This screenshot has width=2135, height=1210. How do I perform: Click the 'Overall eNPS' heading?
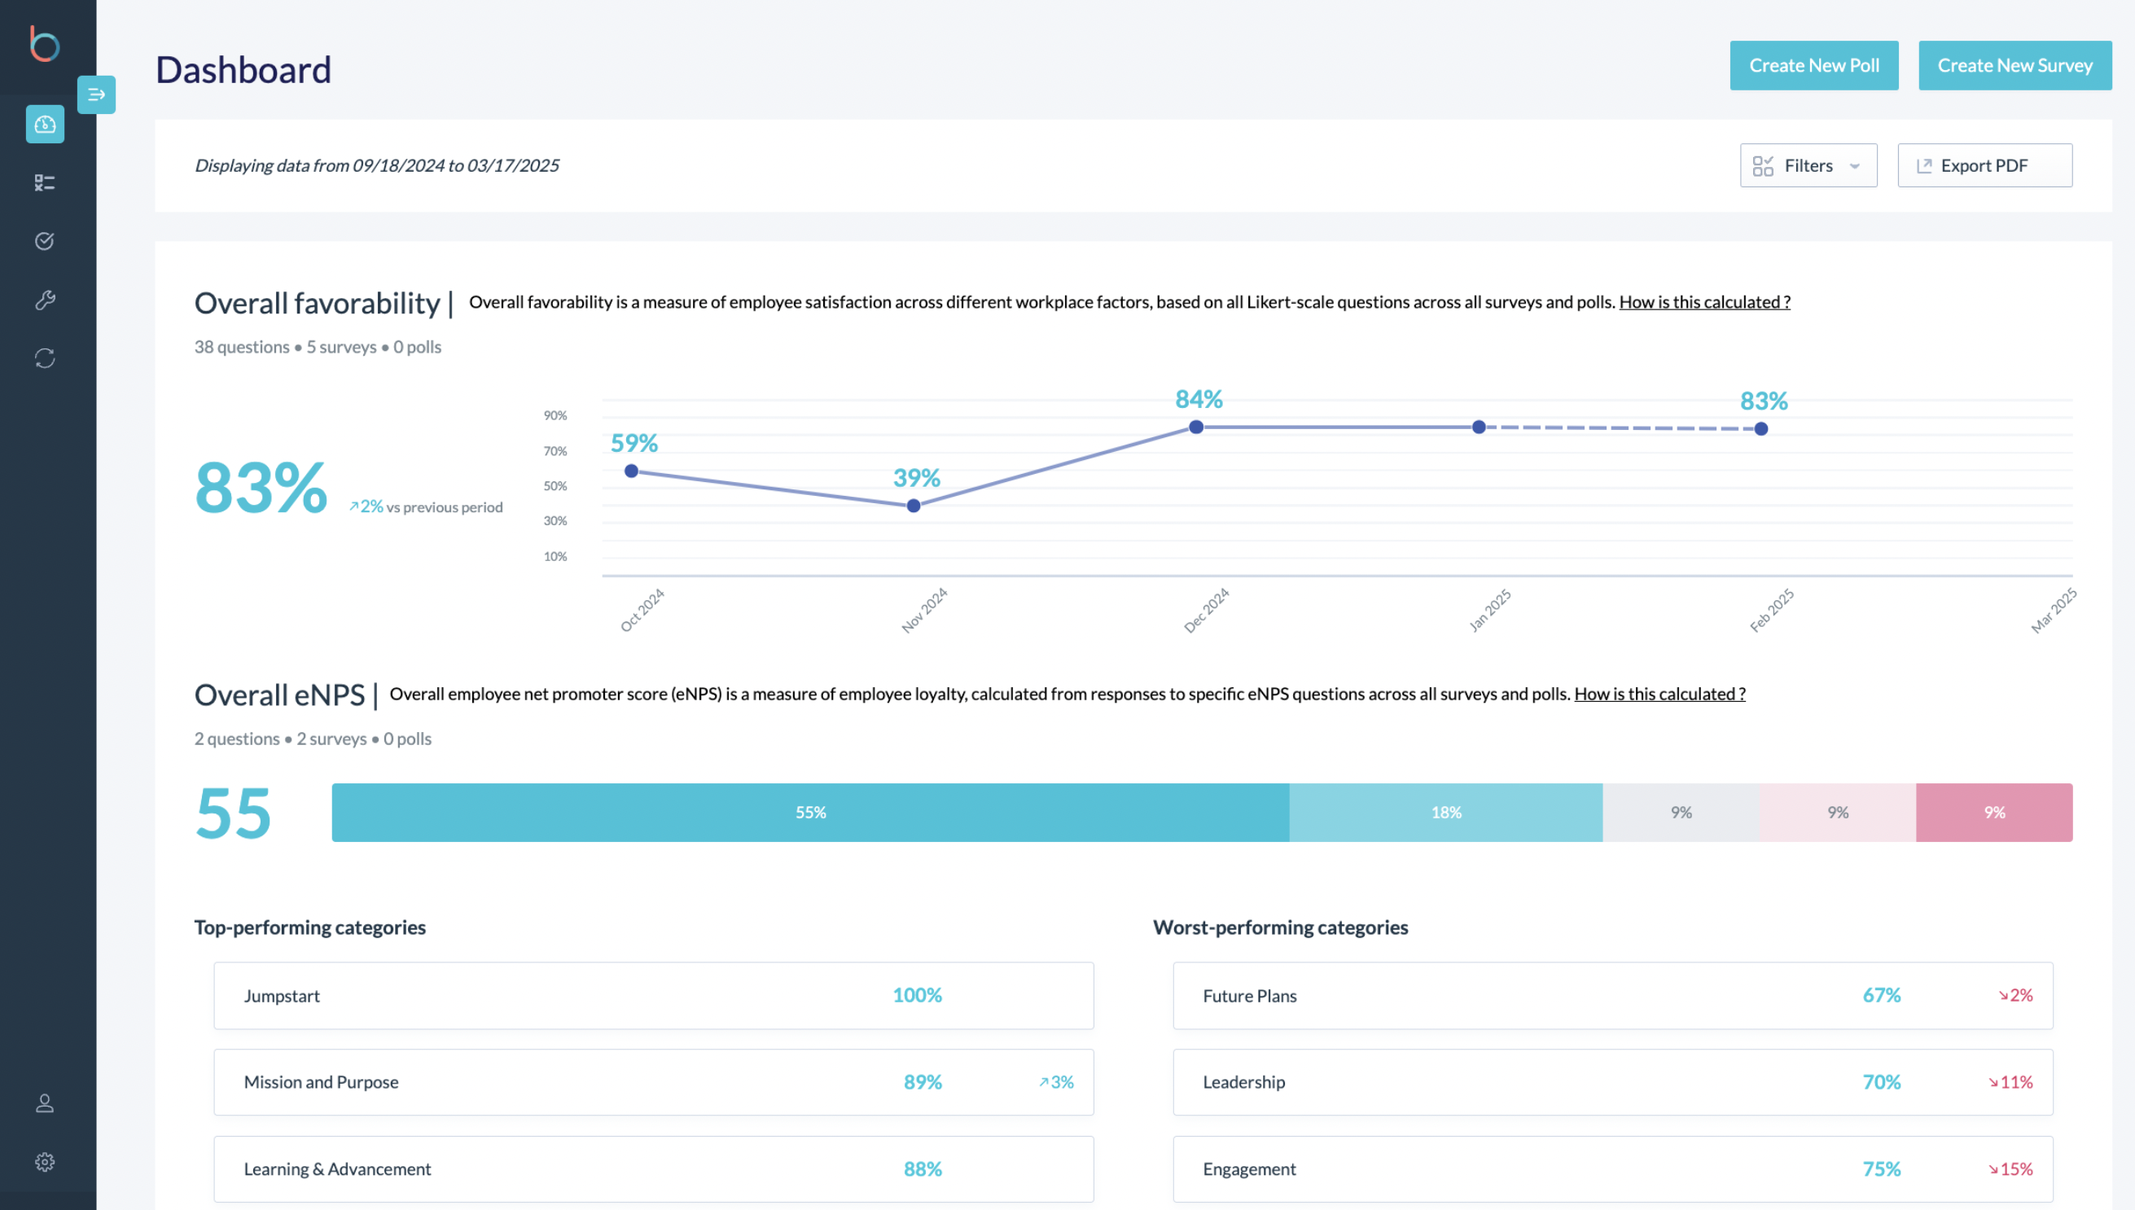pyautogui.click(x=279, y=695)
